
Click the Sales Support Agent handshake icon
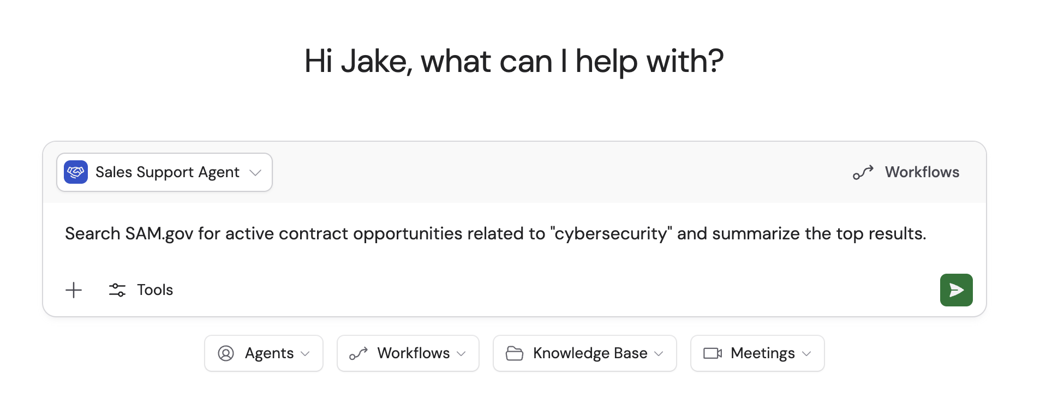pyautogui.click(x=76, y=172)
